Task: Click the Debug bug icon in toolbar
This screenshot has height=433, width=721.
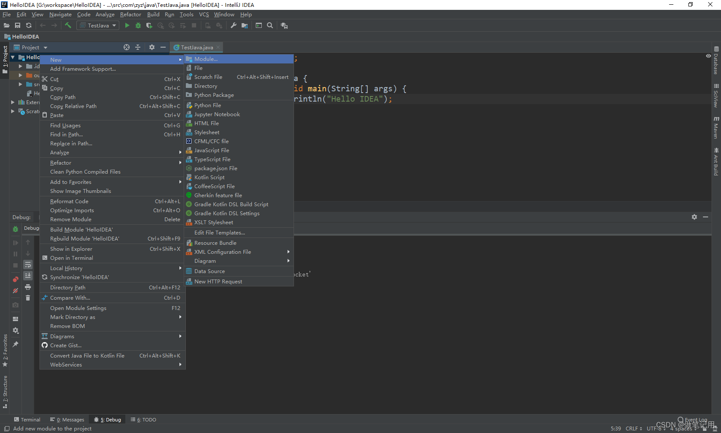Action: [138, 26]
